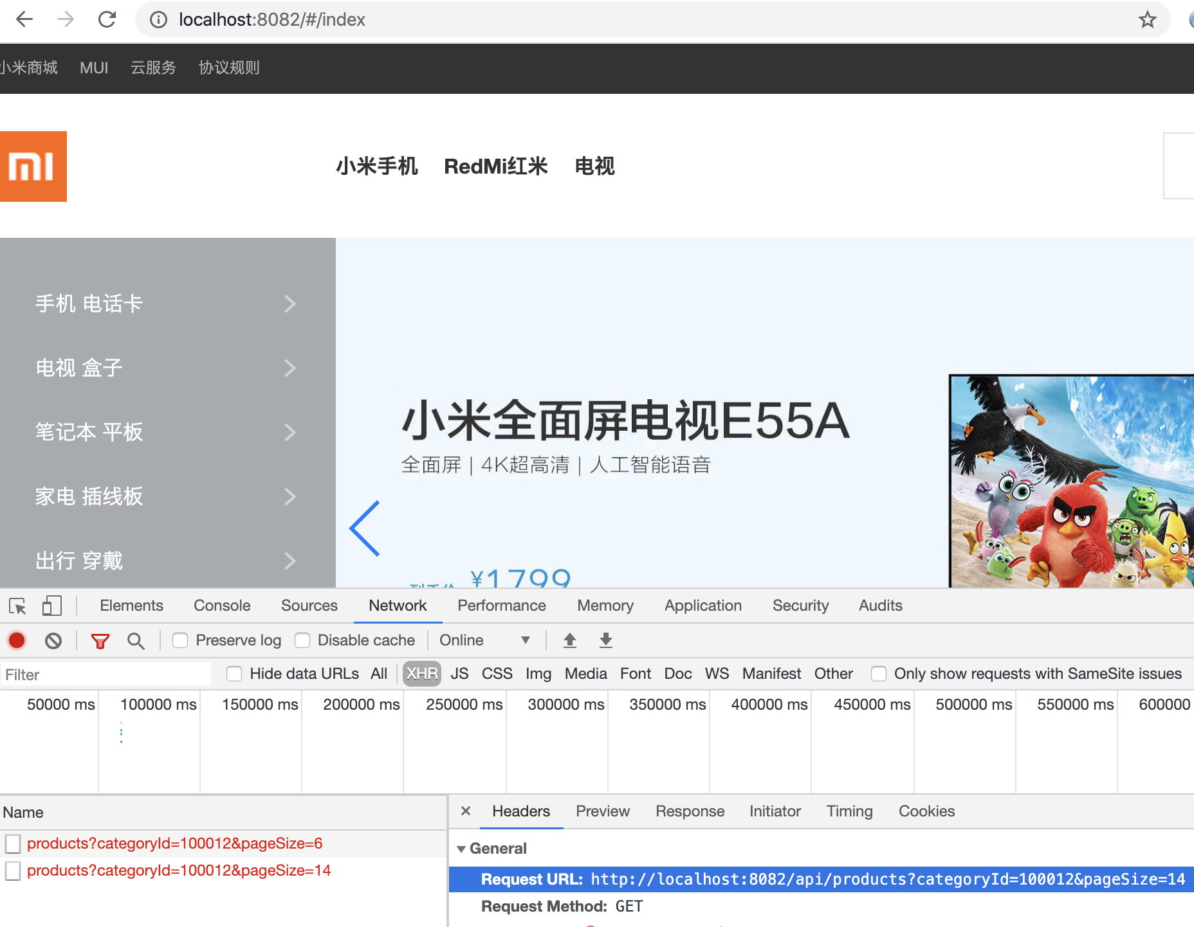Import a HAR file
The image size is (1194, 927).
(569, 640)
